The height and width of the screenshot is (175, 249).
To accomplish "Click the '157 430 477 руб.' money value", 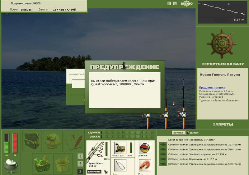I will [65, 10].
